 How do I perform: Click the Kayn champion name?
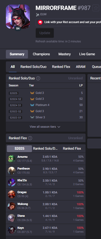21,228
